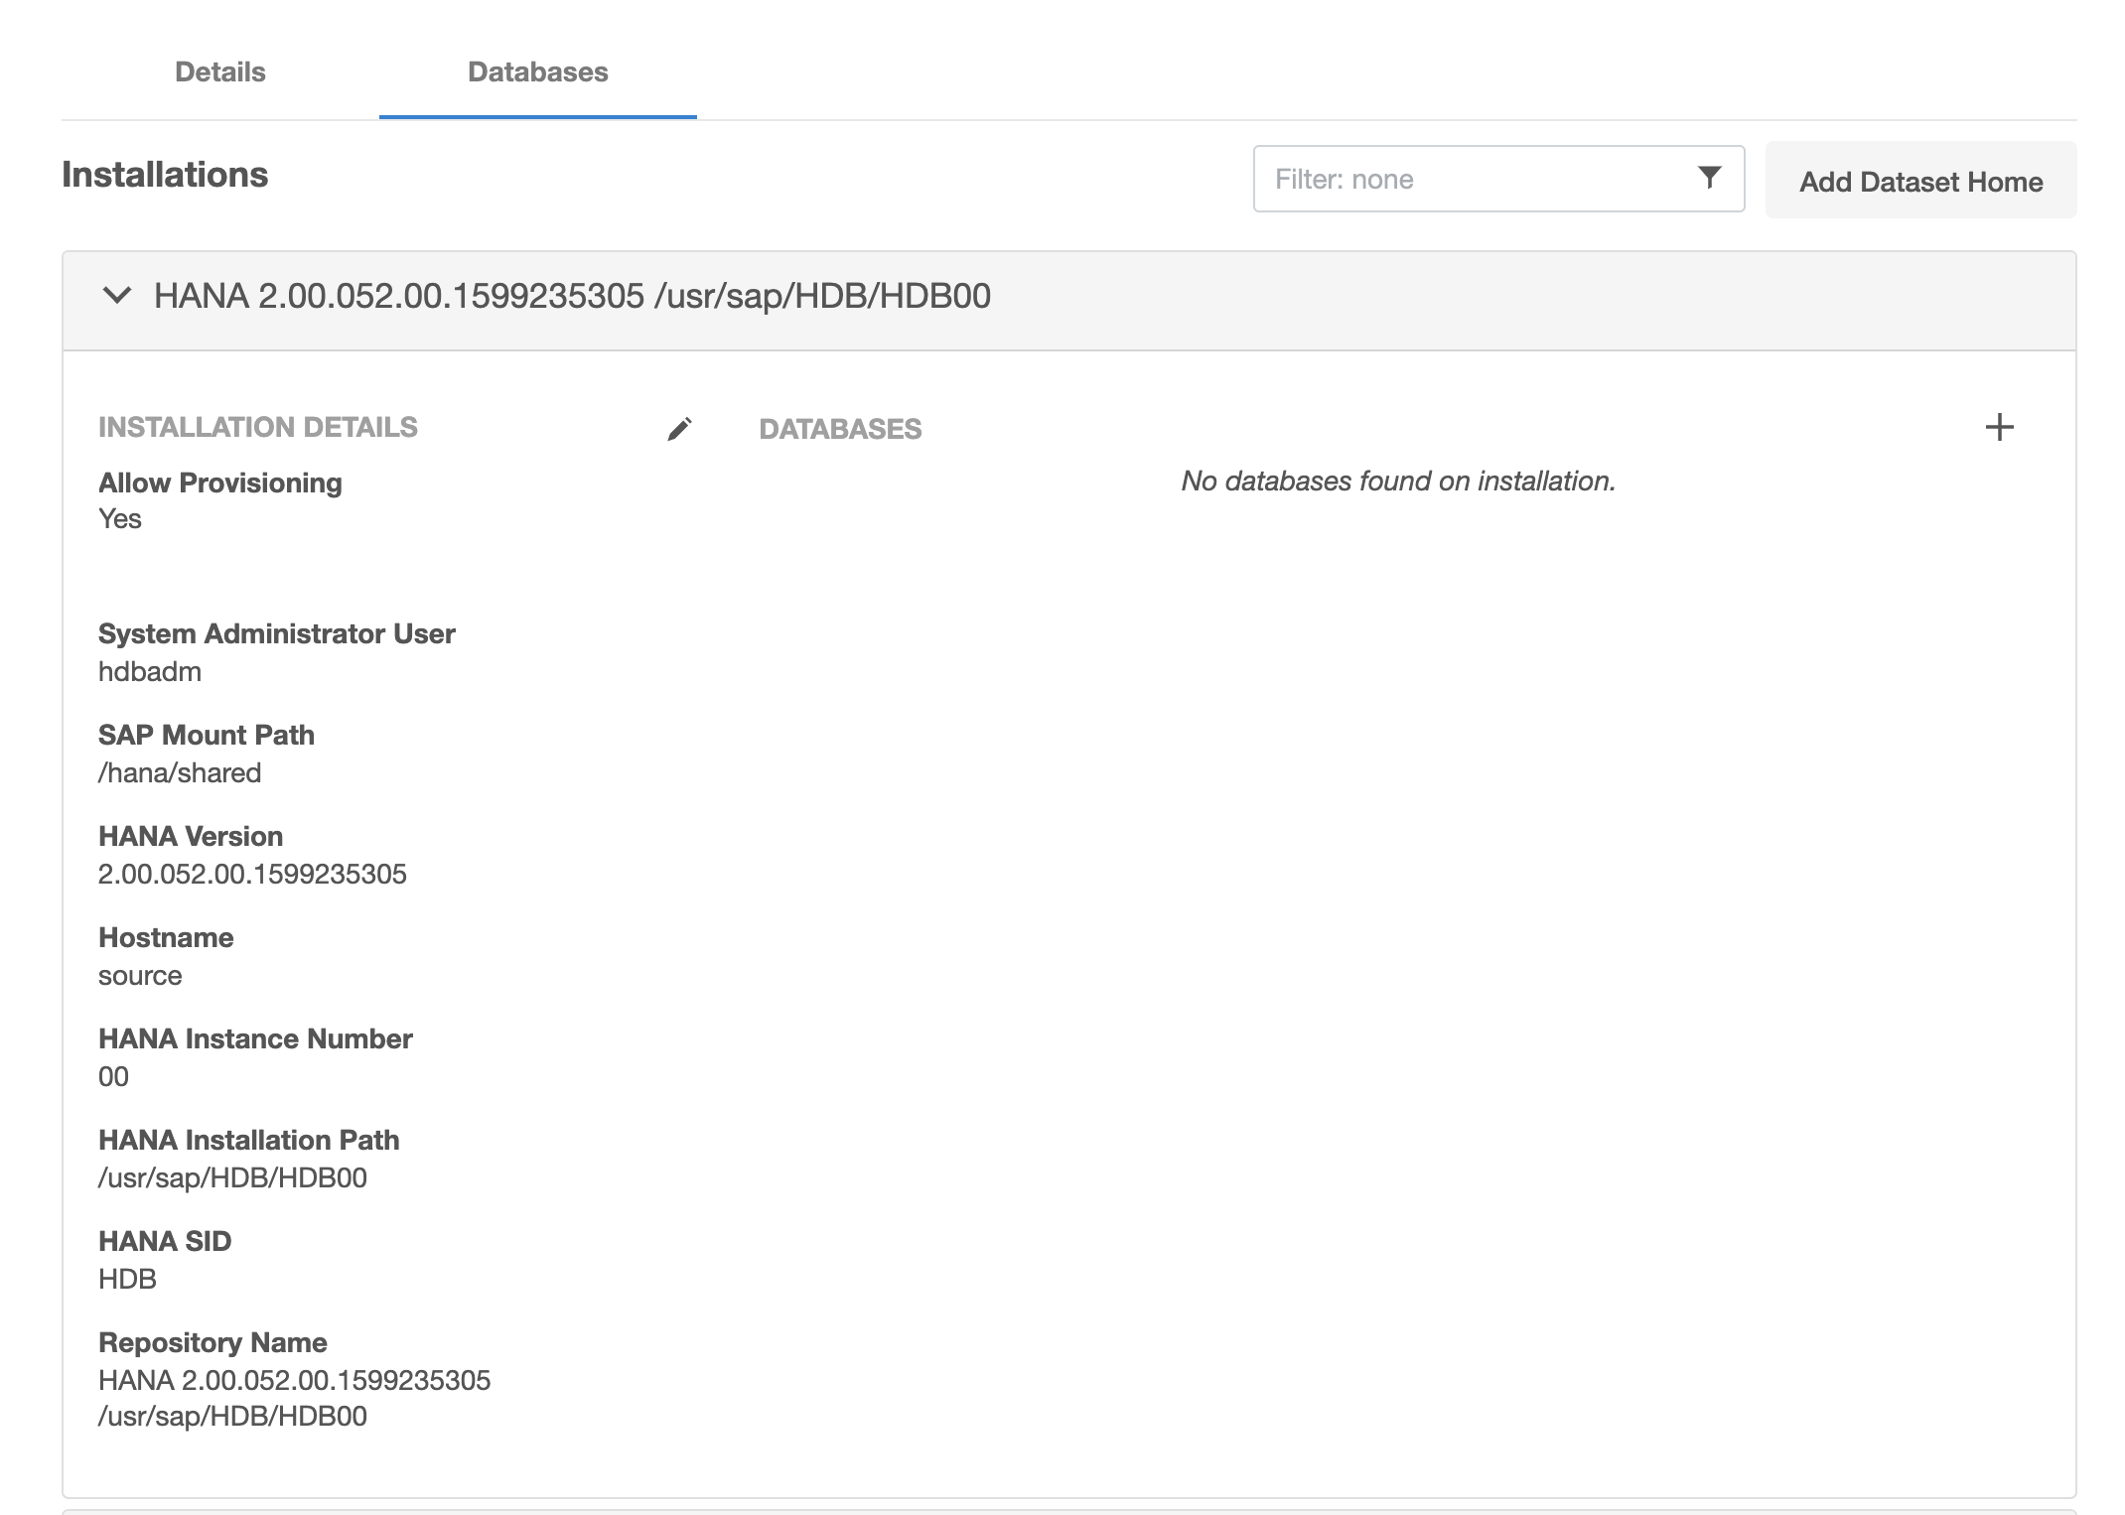Click the /hana/shared mount path value
Image resolution: width=2125 pixels, height=1515 pixels.
180,773
